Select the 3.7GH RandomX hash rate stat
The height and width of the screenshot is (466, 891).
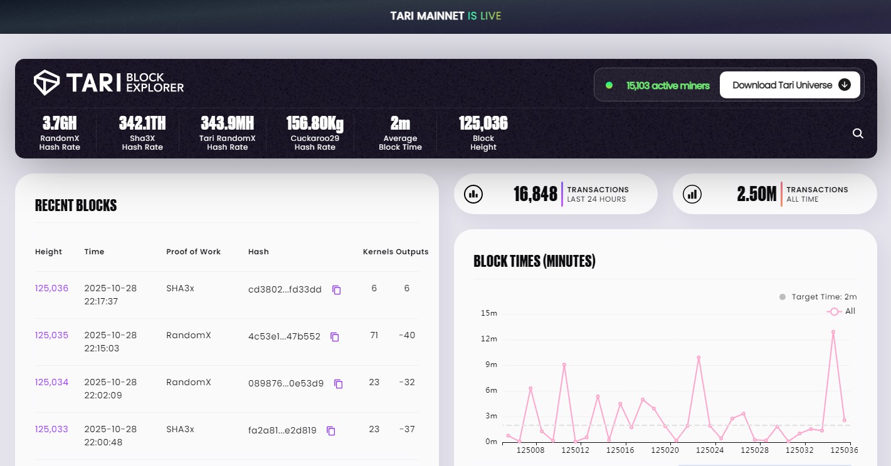click(x=60, y=133)
